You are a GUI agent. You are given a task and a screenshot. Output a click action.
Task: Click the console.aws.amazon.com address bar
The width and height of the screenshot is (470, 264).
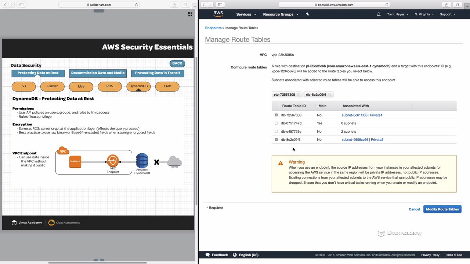click(x=334, y=5)
